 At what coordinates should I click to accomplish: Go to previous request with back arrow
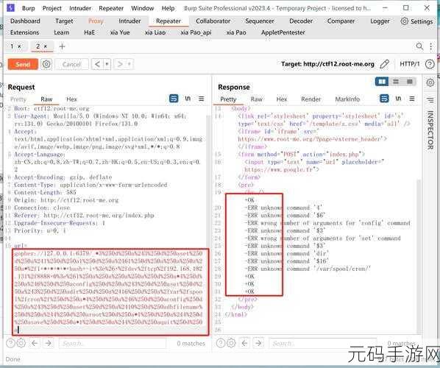click(x=97, y=64)
